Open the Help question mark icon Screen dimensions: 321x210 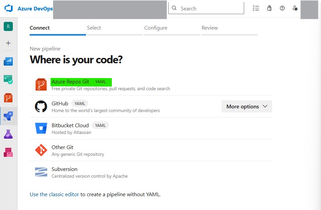282,8
